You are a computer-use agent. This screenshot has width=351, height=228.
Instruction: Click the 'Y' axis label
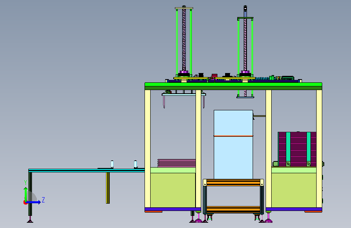26,183
